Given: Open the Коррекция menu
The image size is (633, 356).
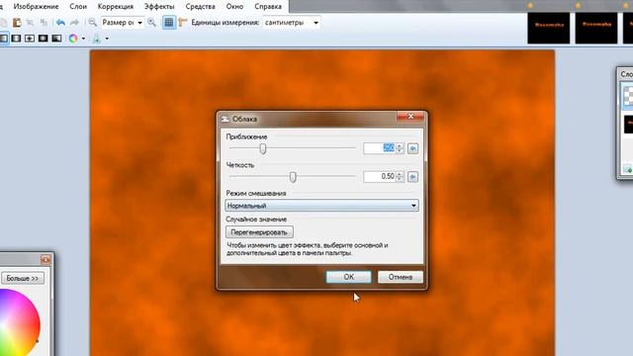Looking at the screenshot, I should click(x=116, y=7).
